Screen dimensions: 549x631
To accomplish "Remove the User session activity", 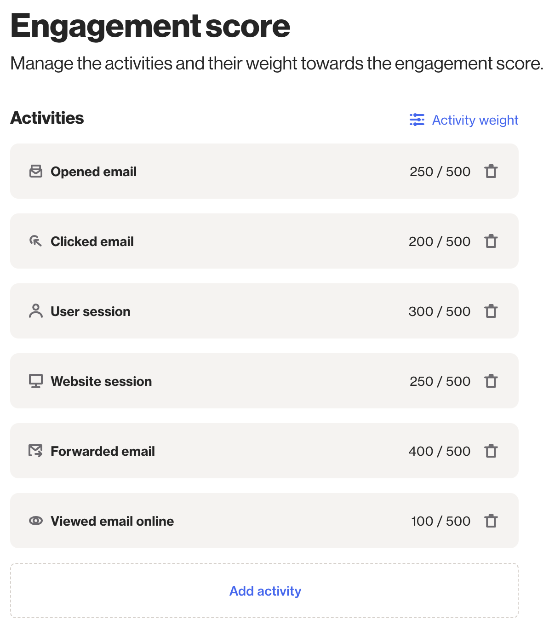I will (491, 311).
